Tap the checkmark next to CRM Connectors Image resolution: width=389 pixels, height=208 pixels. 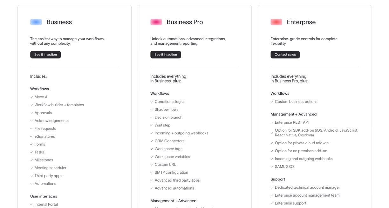[152, 141]
